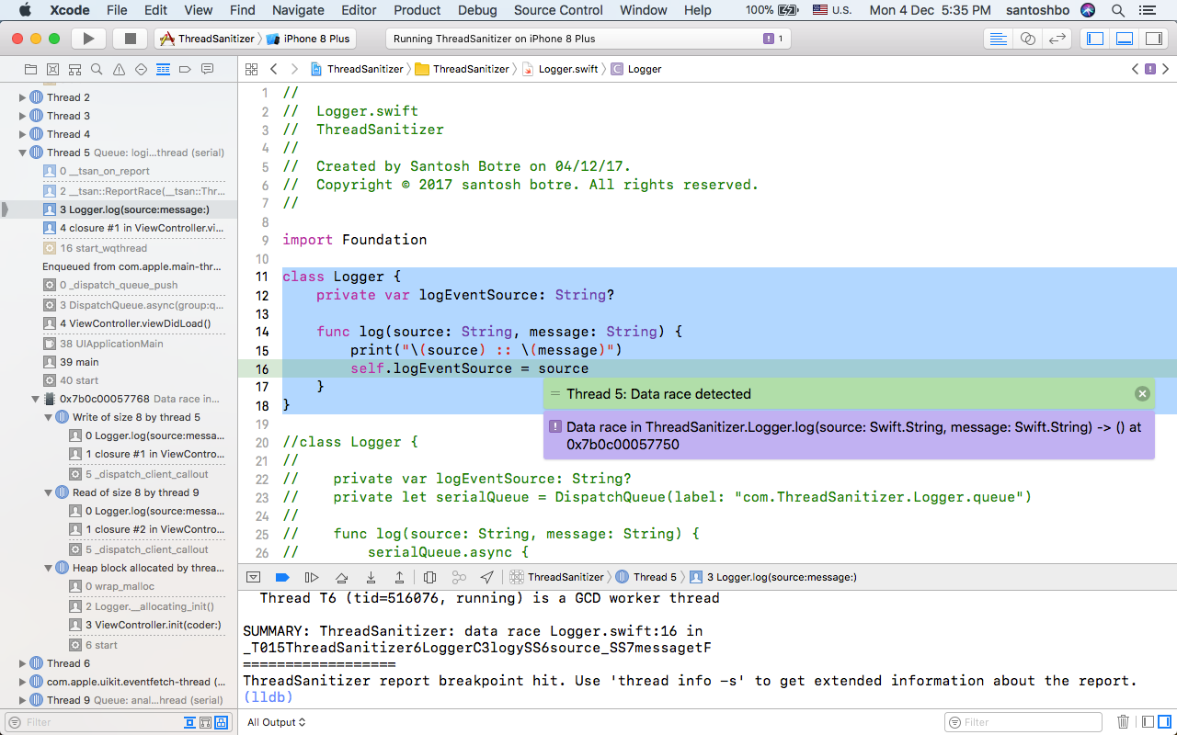Viewport: 1177px width, 735px height.
Task: Open the All Output dropdown
Action: [x=276, y=722]
